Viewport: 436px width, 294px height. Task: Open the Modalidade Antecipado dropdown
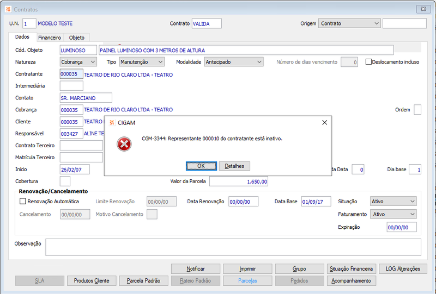coord(234,62)
